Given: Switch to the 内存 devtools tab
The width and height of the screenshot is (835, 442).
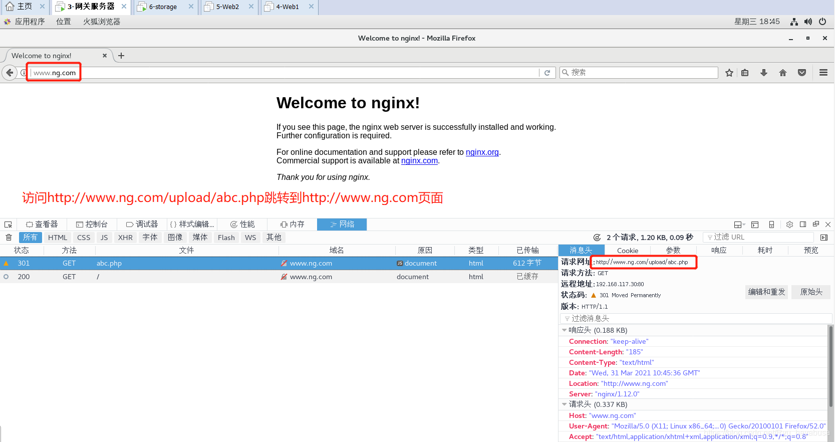Looking at the screenshot, I should click(x=292, y=225).
